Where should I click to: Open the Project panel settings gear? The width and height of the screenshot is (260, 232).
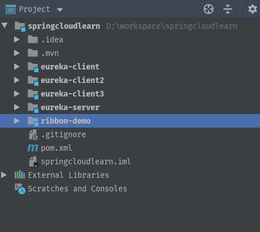253,9
